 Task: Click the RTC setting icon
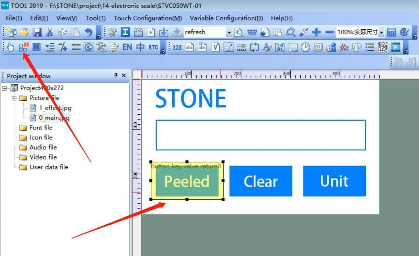[153, 47]
